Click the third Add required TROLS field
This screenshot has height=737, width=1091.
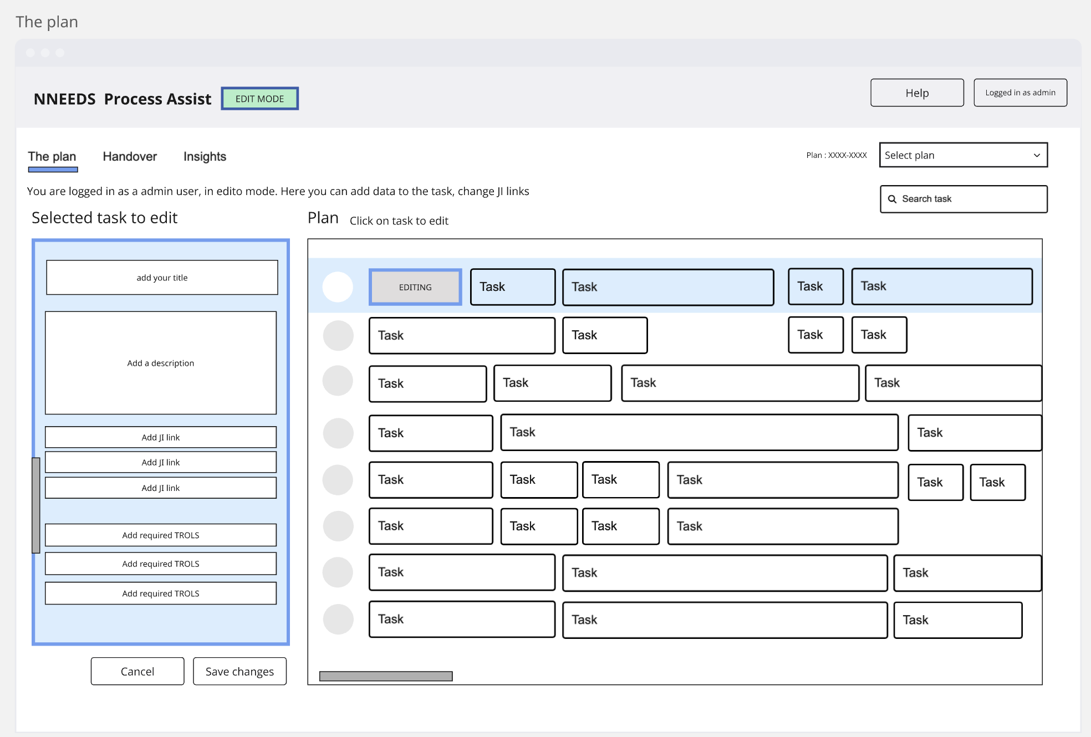point(161,593)
